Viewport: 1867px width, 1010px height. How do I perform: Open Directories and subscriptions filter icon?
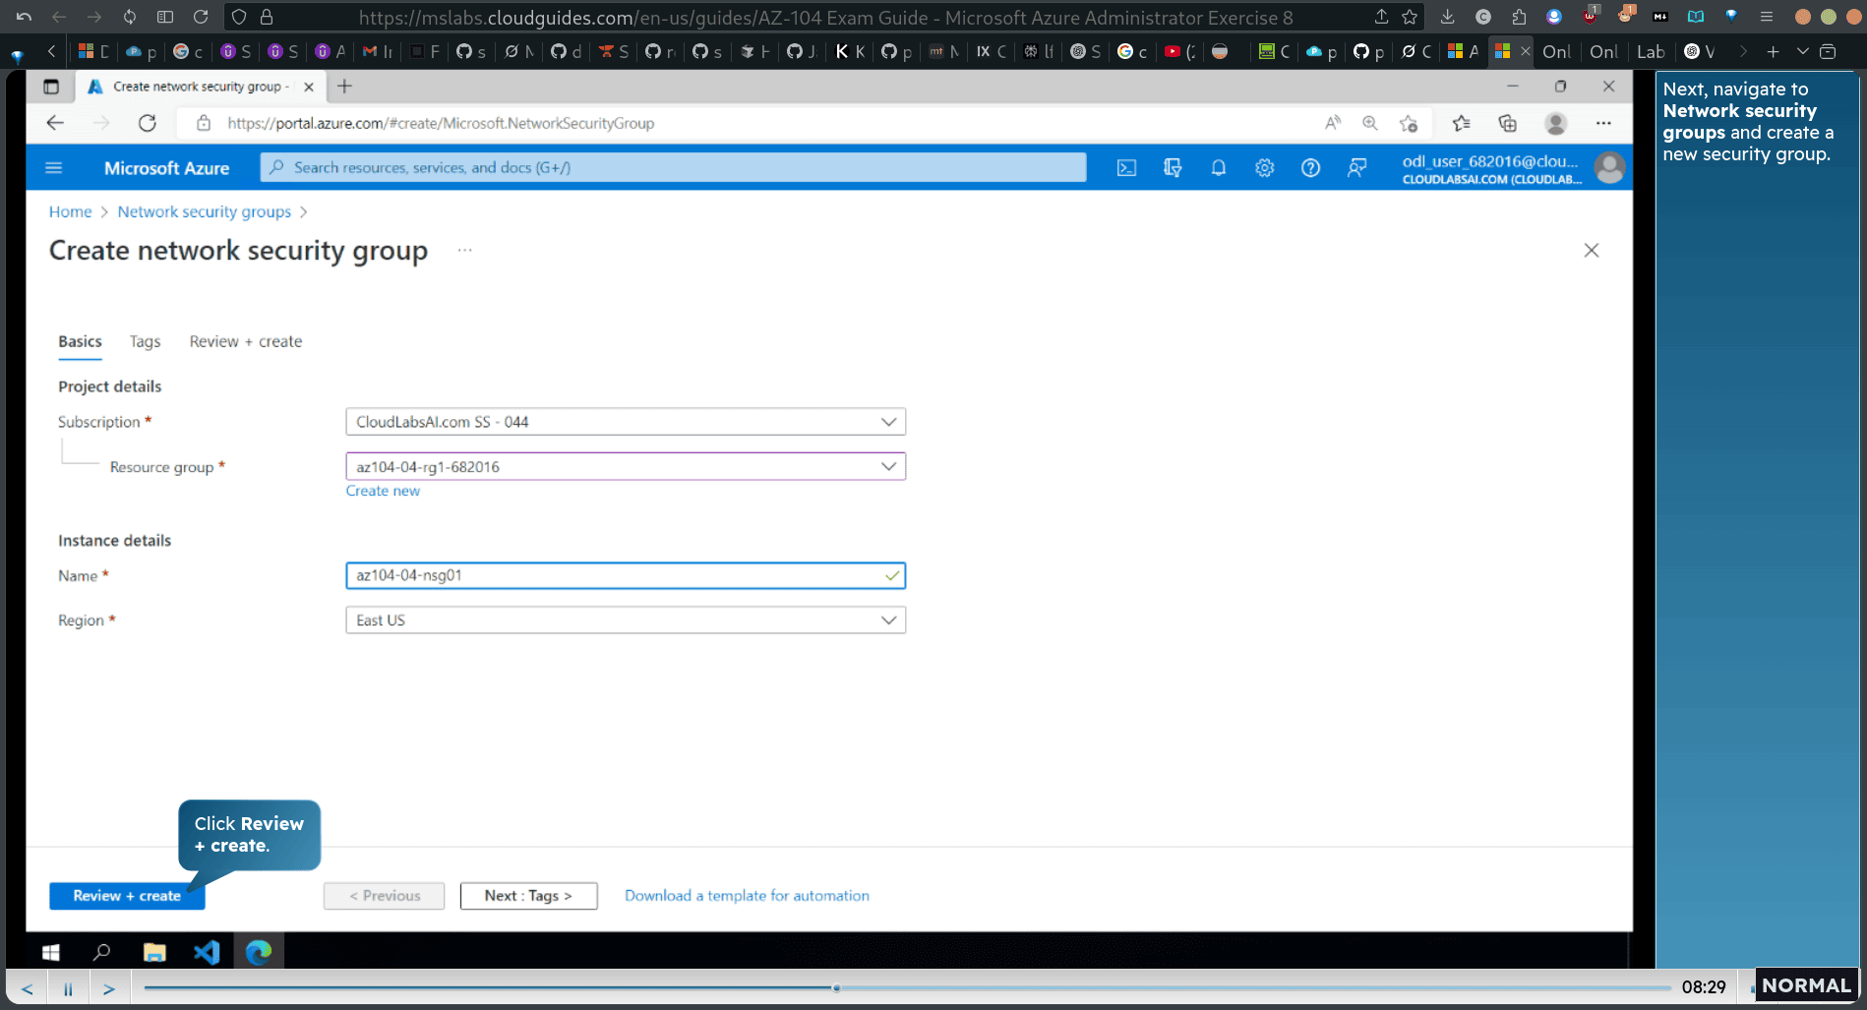[x=1173, y=168]
